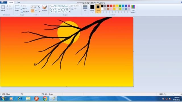Open the shape Outline dropdown

click(76, 6)
